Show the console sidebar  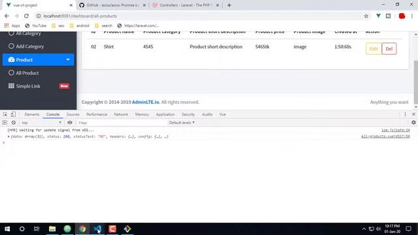[x=5, y=123]
